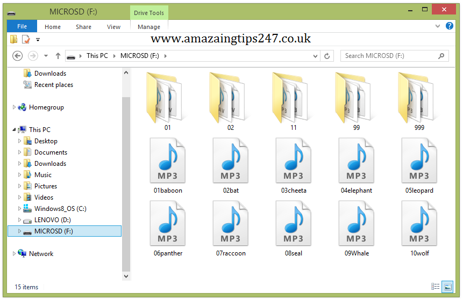This screenshot has height=300, width=463.
Task: Select the 07raccoon MP3 file
Action: 230,229
